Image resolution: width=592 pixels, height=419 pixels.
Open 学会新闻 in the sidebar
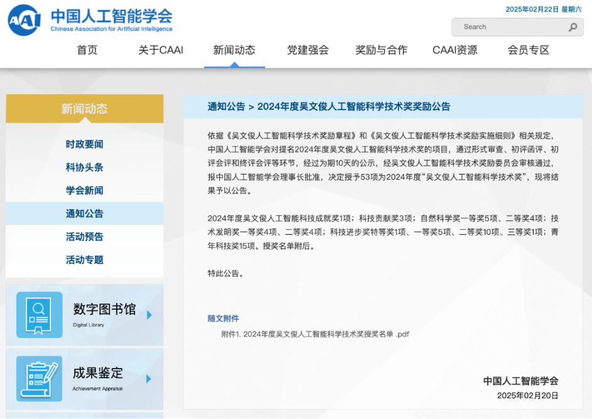click(x=85, y=190)
